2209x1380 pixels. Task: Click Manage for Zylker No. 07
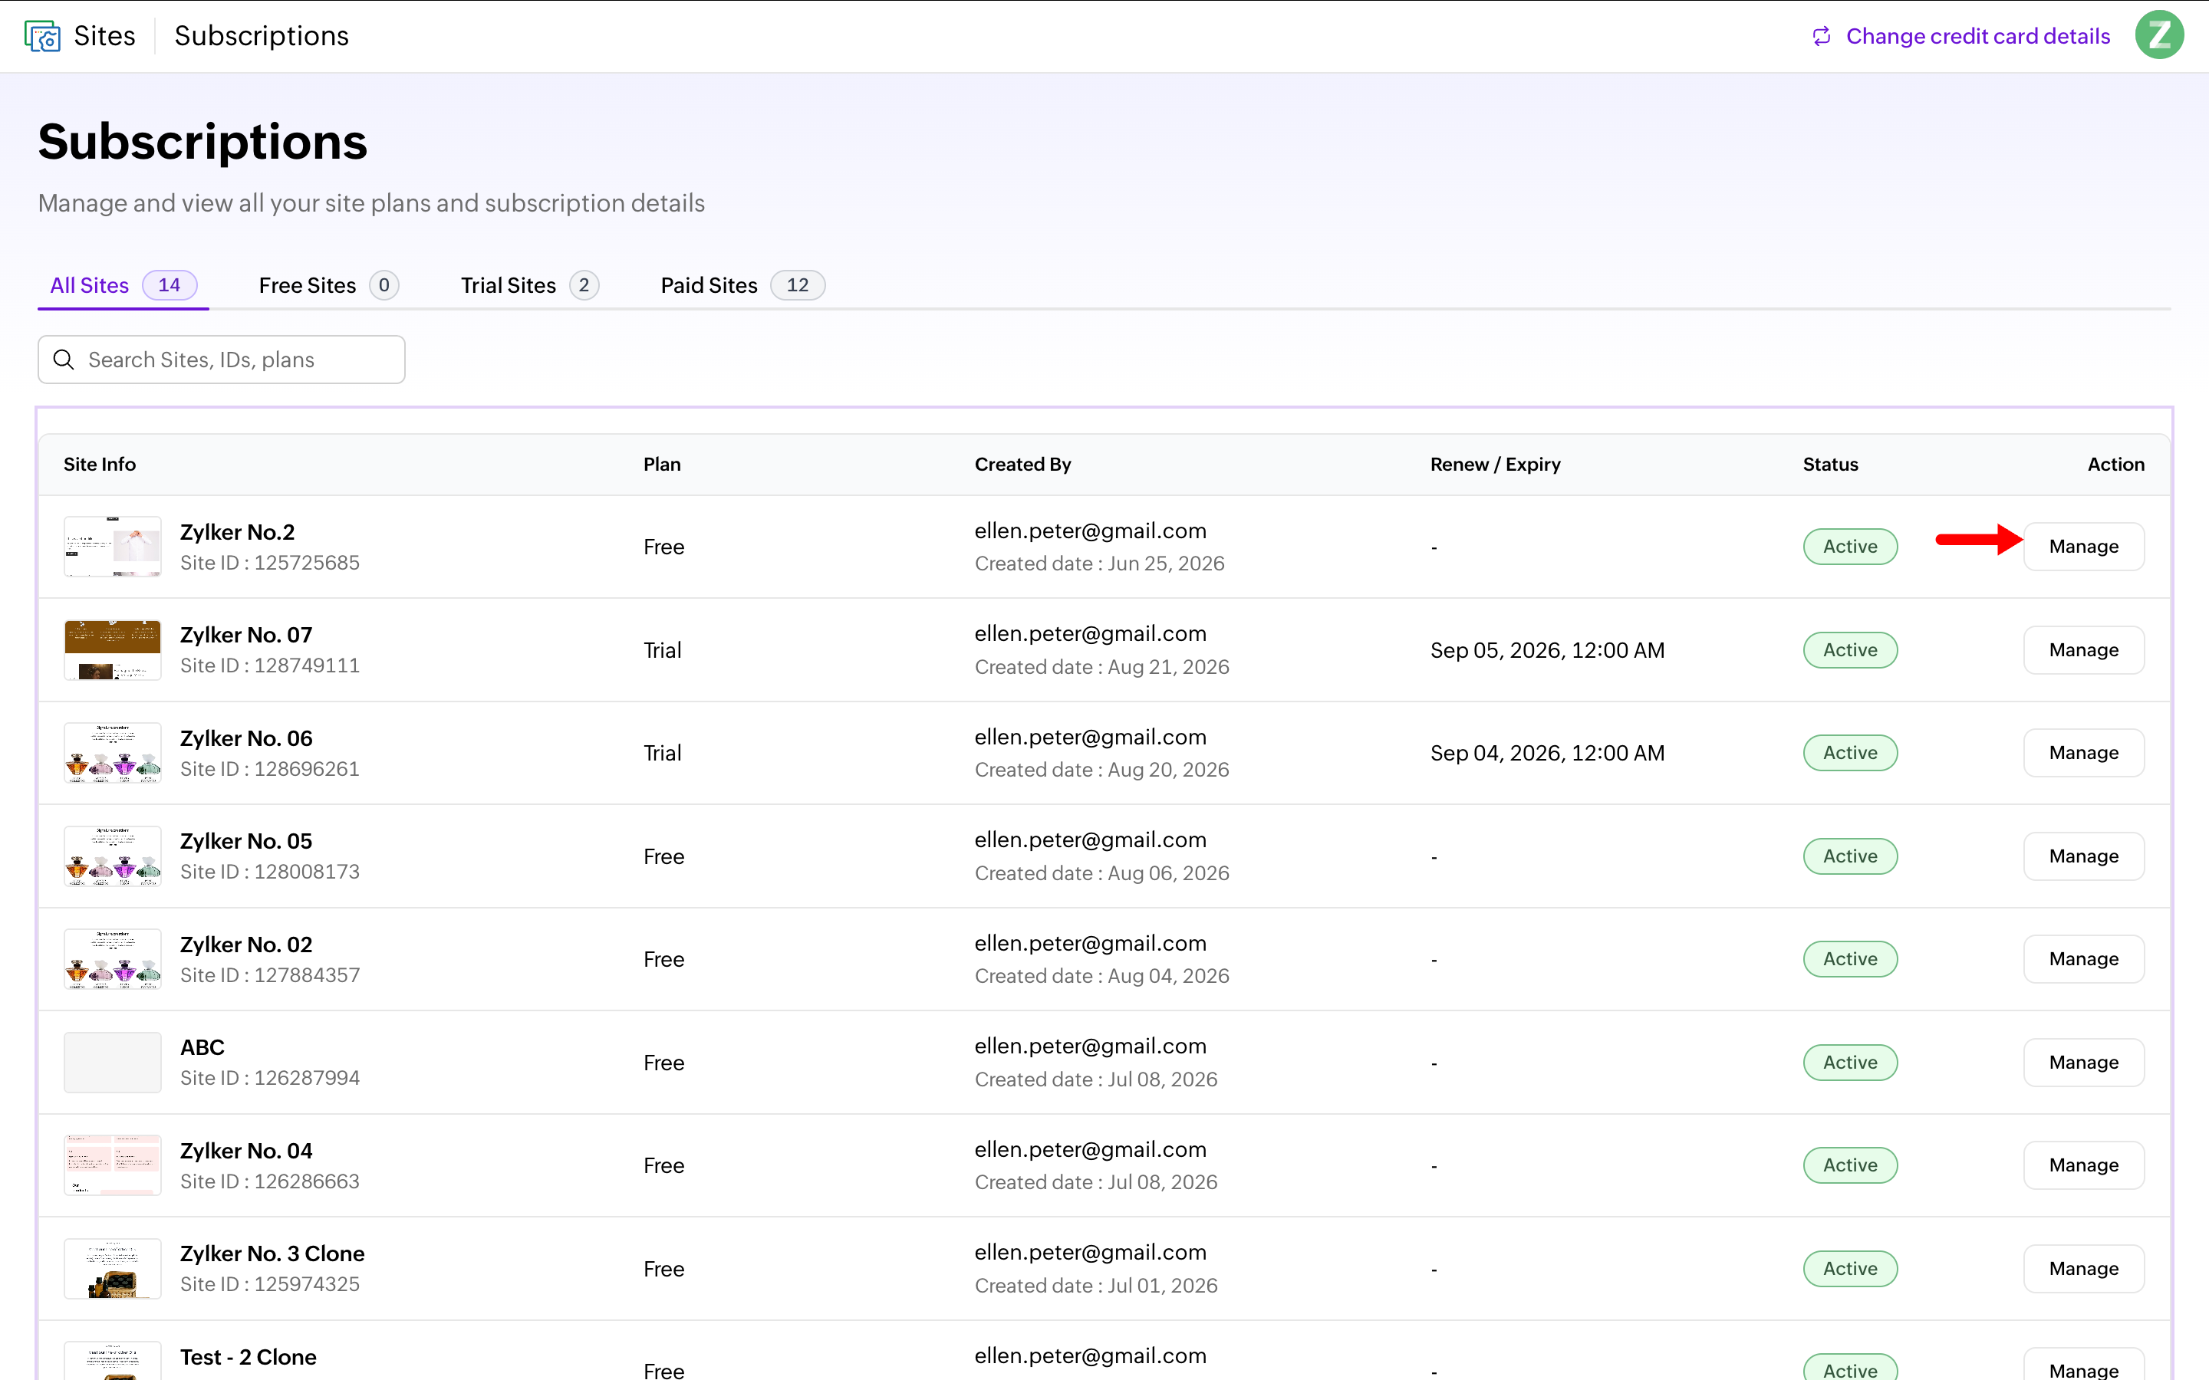(2084, 650)
